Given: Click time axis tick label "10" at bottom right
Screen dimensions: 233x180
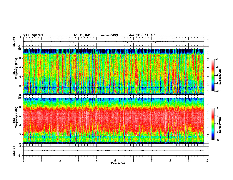Looking at the screenshot, I should [x=207, y=161].
